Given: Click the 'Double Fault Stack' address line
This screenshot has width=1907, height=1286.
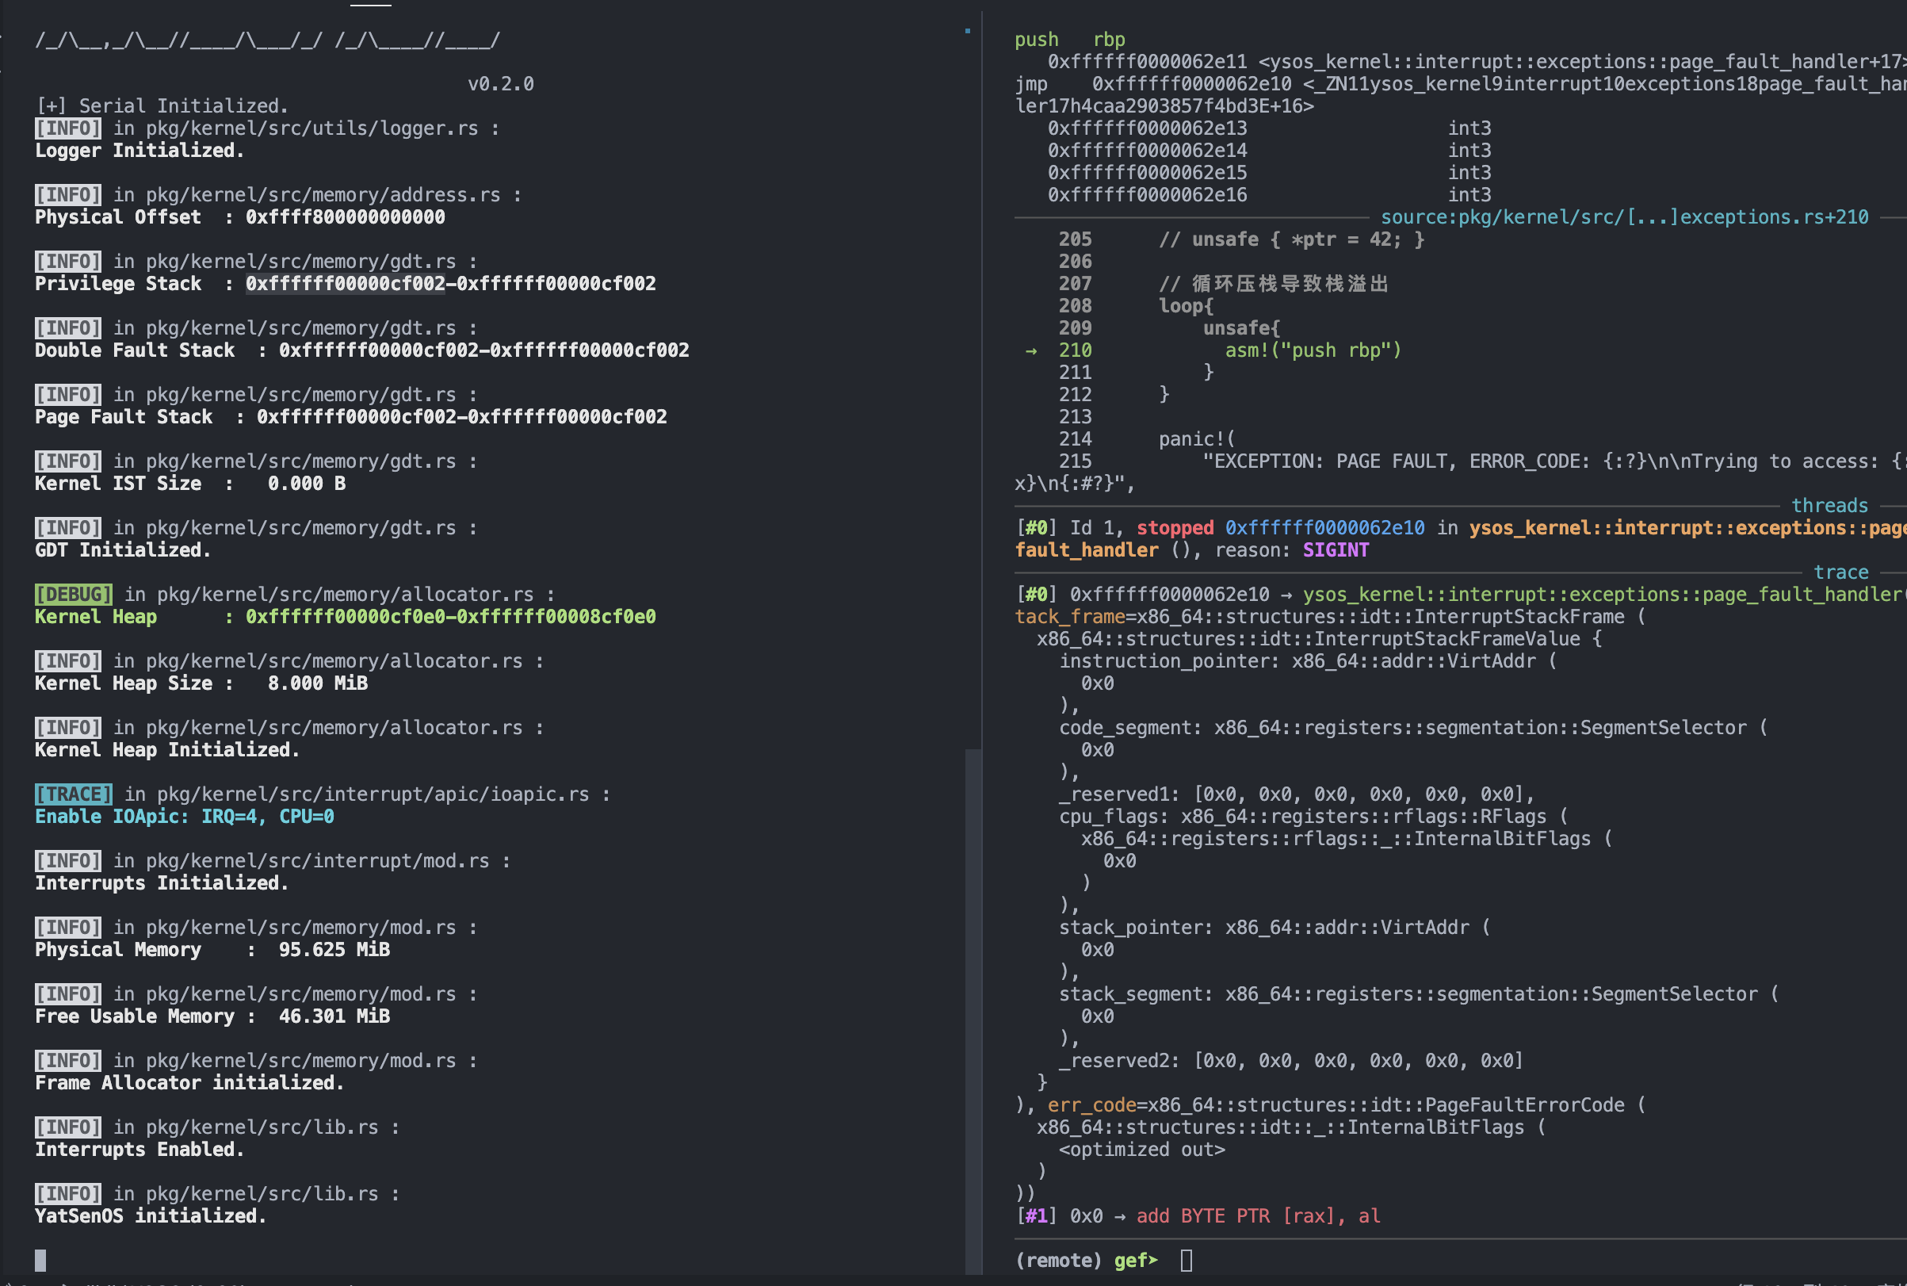Looking at the screenshot, I should click(x=361, y=350).
